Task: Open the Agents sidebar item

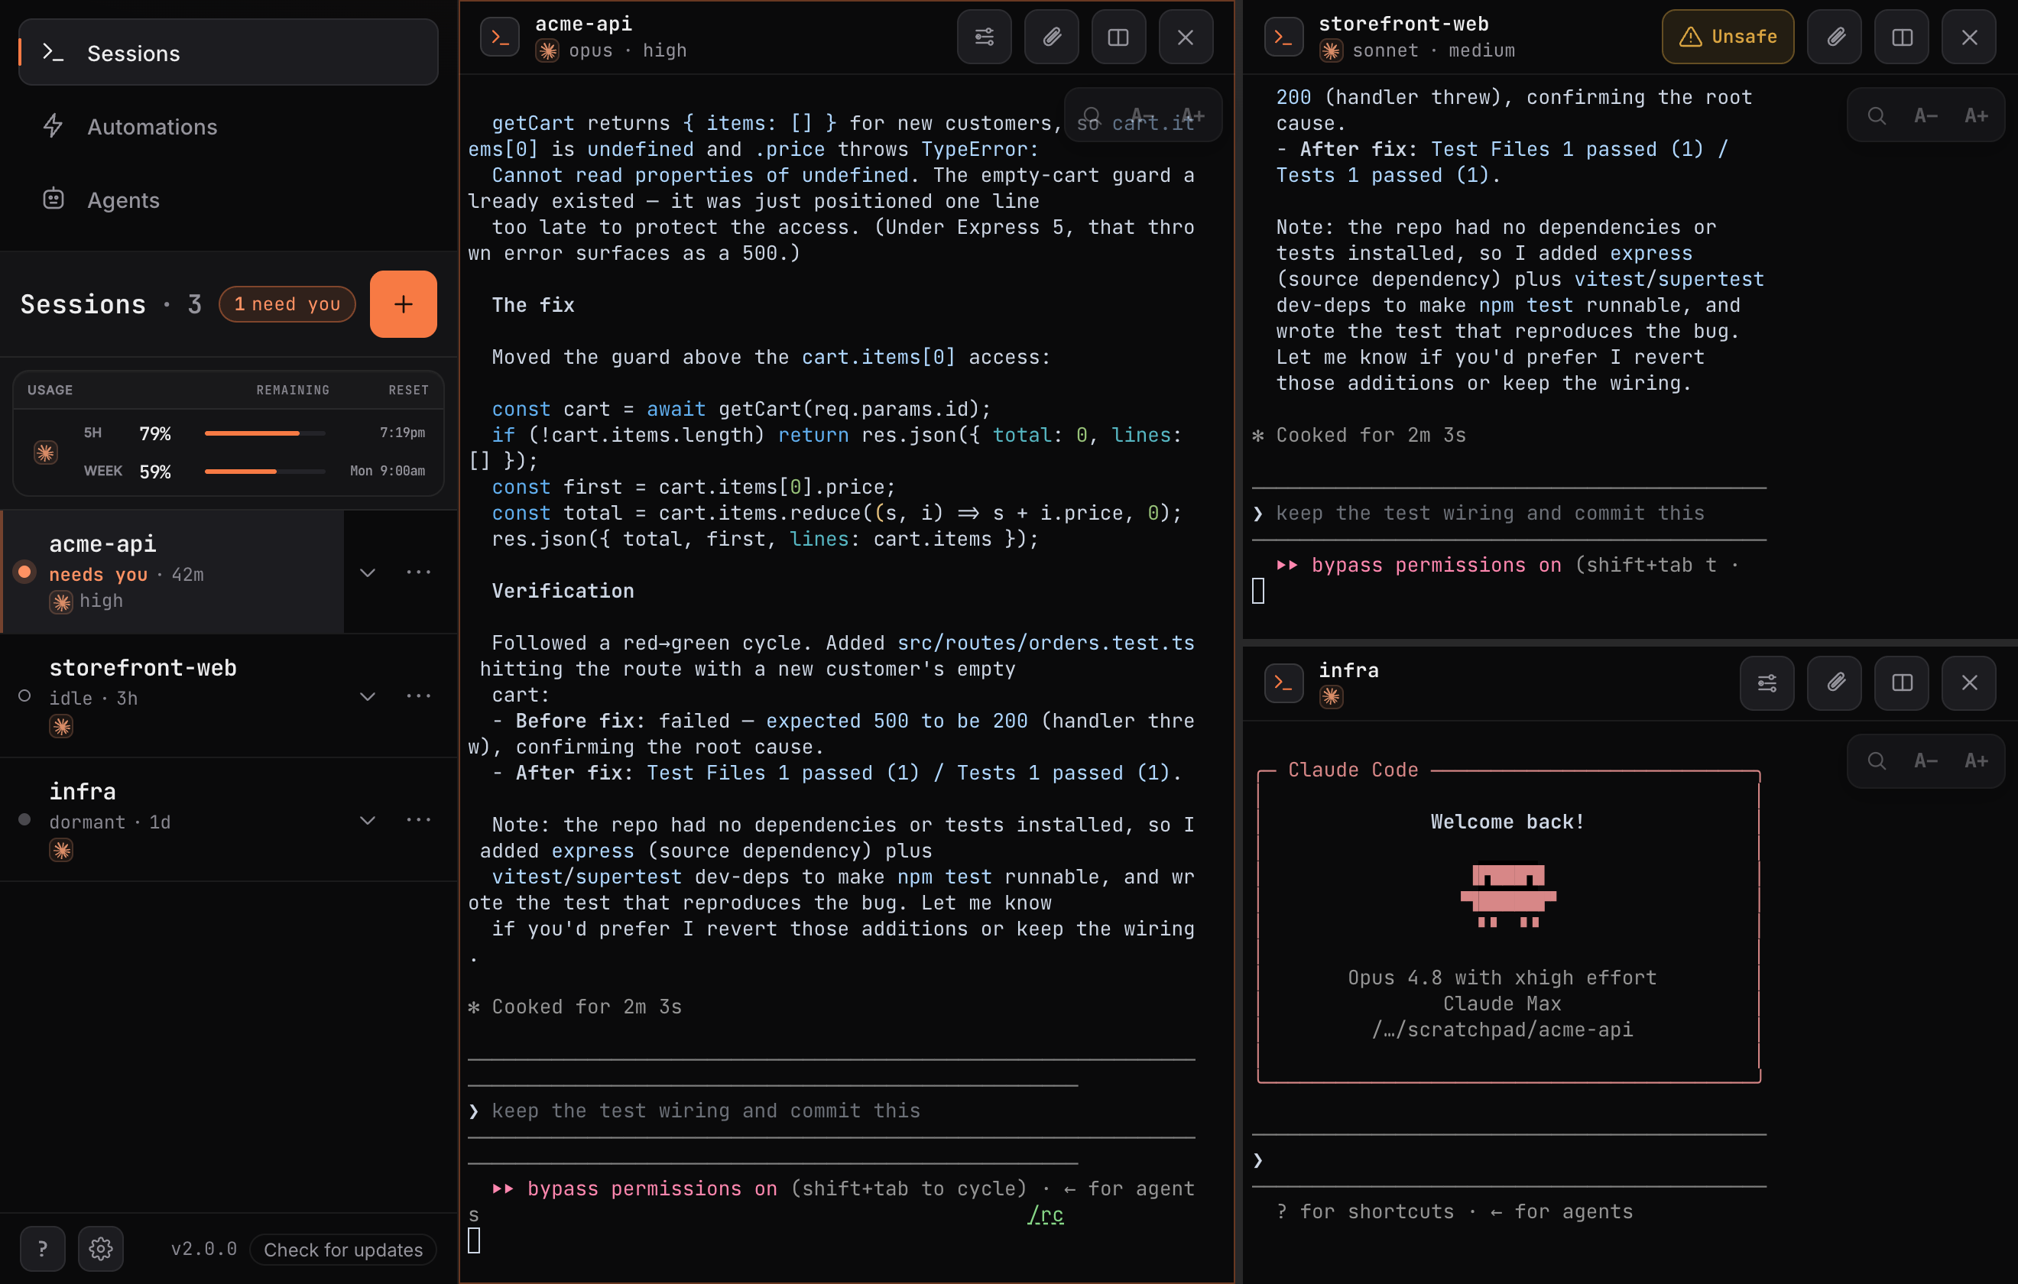Action: pos(228,199)
